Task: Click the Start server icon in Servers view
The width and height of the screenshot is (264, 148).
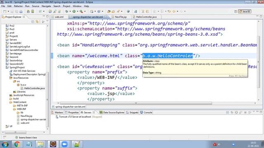Action: [x=236, y=112]
